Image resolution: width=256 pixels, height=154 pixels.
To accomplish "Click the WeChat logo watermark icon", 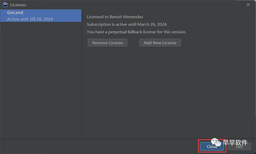I will tap(216, 143).
